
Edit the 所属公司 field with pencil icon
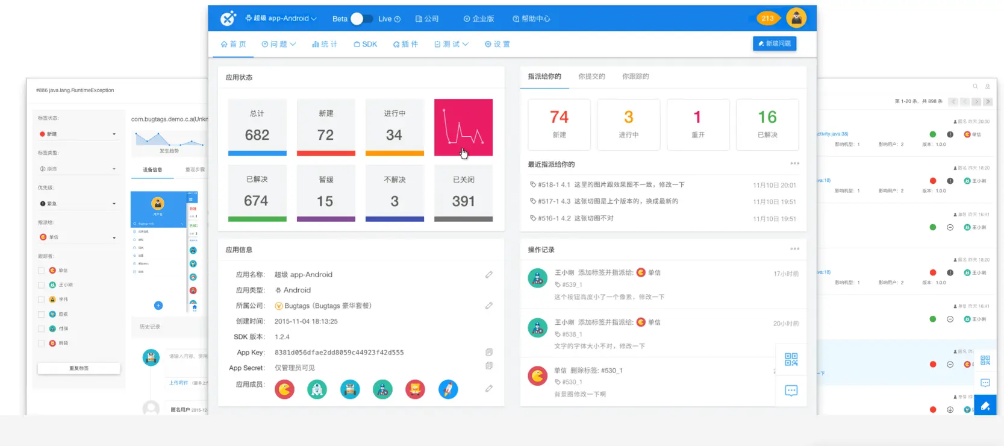489,306
